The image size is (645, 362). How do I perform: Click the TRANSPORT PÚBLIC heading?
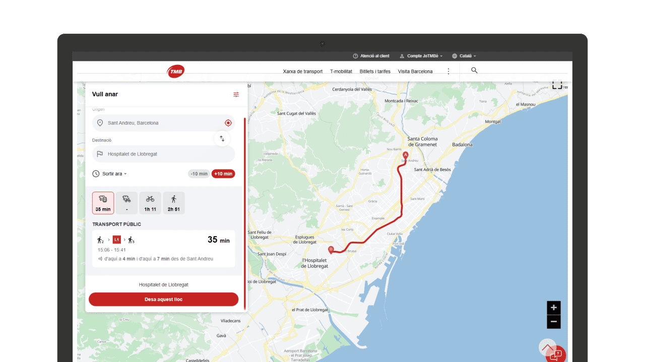(x=117, y=224)
